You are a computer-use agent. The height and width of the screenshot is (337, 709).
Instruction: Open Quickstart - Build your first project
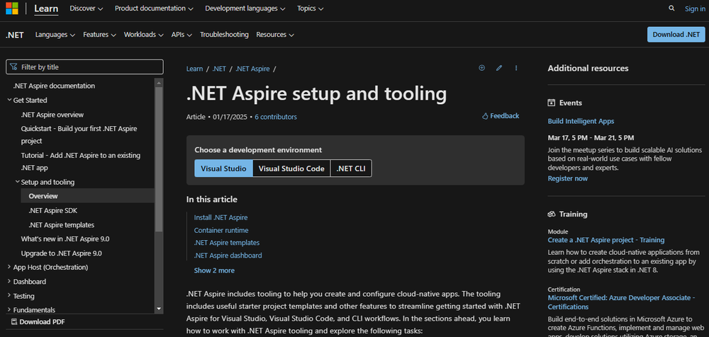[x=81, y=135]
